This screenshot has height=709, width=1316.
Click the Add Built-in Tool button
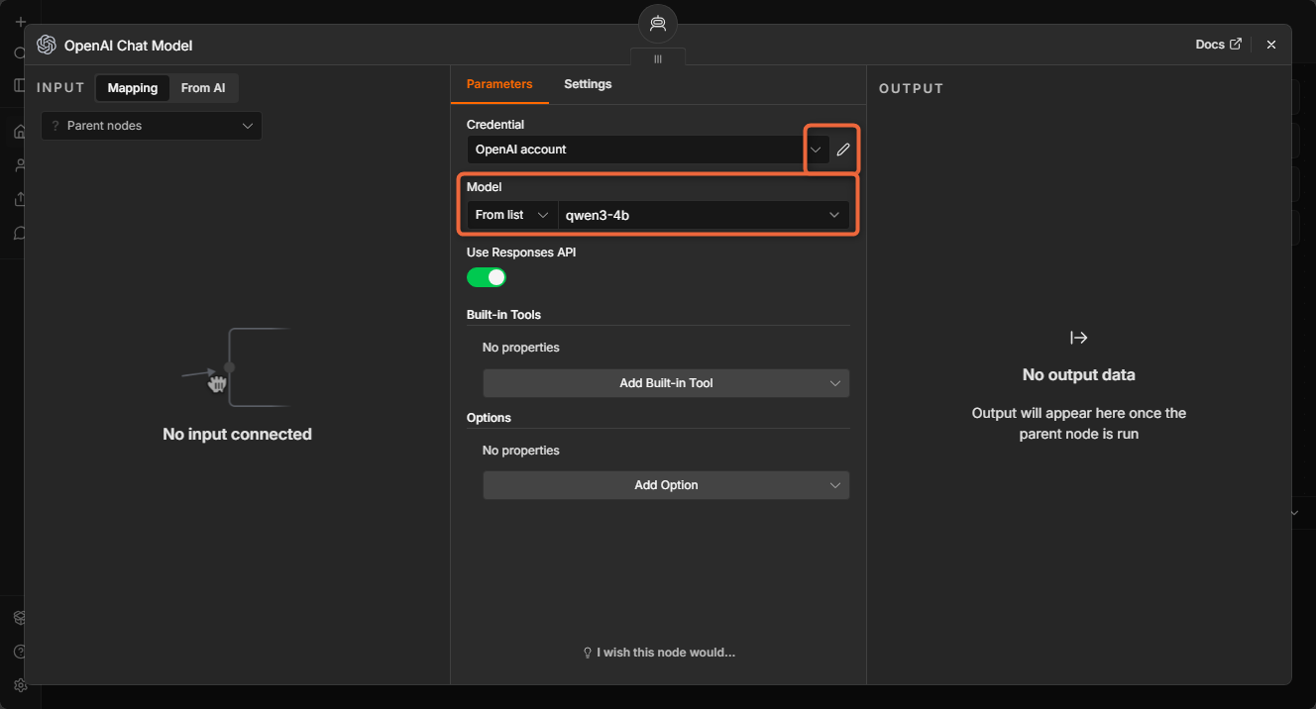pos(666,383)
